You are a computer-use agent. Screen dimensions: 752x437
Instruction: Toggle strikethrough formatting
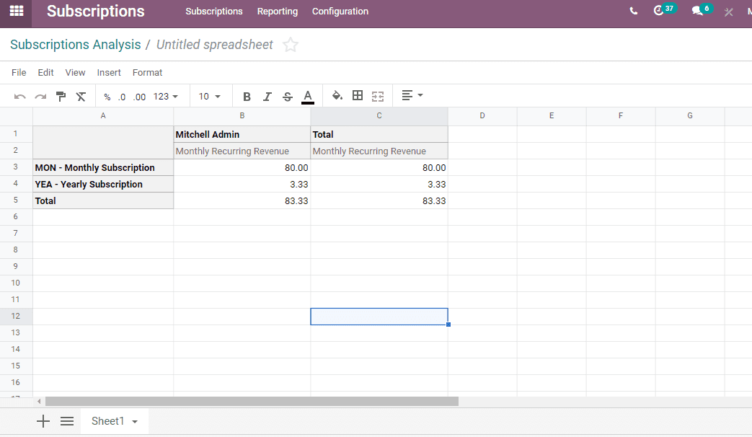(x=287, y=95)
